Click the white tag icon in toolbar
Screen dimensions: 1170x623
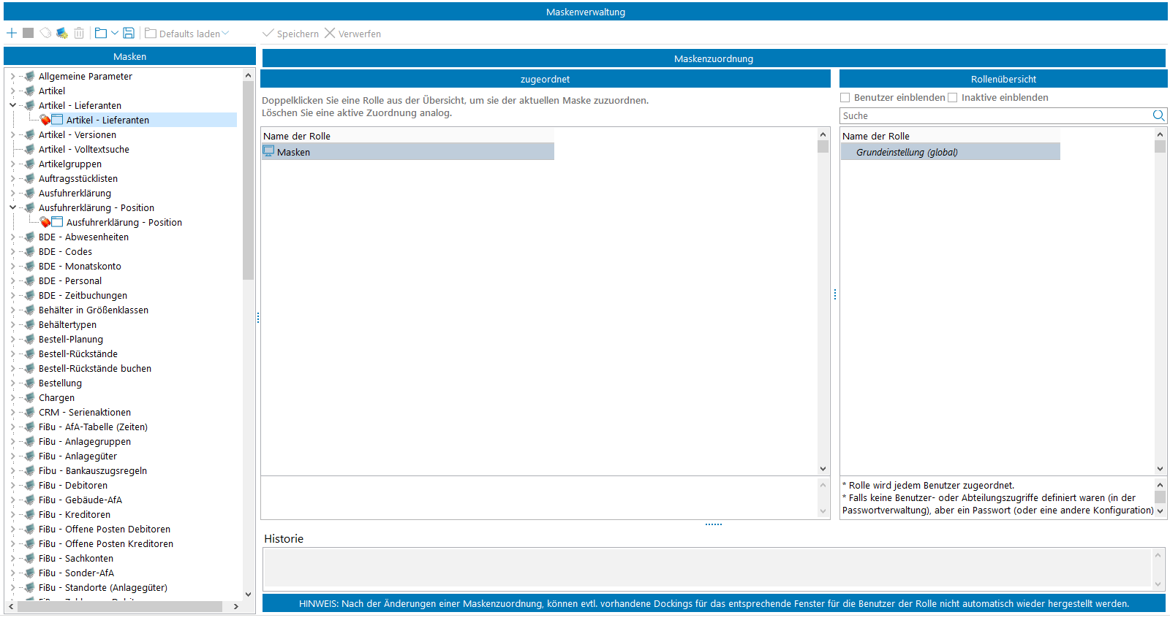[x=45, y=34]
